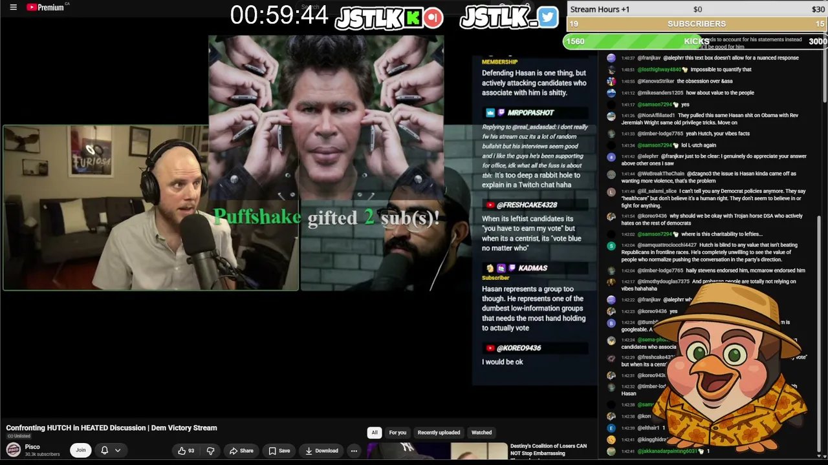Click the MRPOPASHOT username in featured chat
Viewport: 828px width, 465px height.
[530, 113]
